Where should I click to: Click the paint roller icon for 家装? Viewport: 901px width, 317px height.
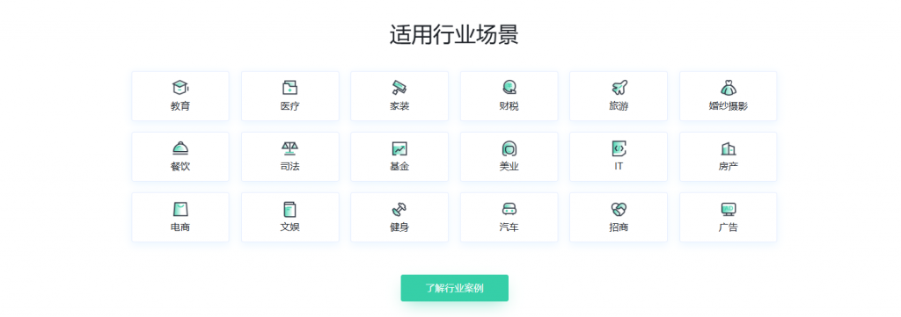click(399, 88)
